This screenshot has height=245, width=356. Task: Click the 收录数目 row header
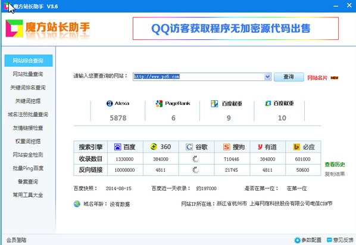90,159
